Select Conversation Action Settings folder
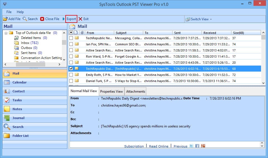This screenshot has height=158, width=268. pyautogui.click(x=41, y=58)
